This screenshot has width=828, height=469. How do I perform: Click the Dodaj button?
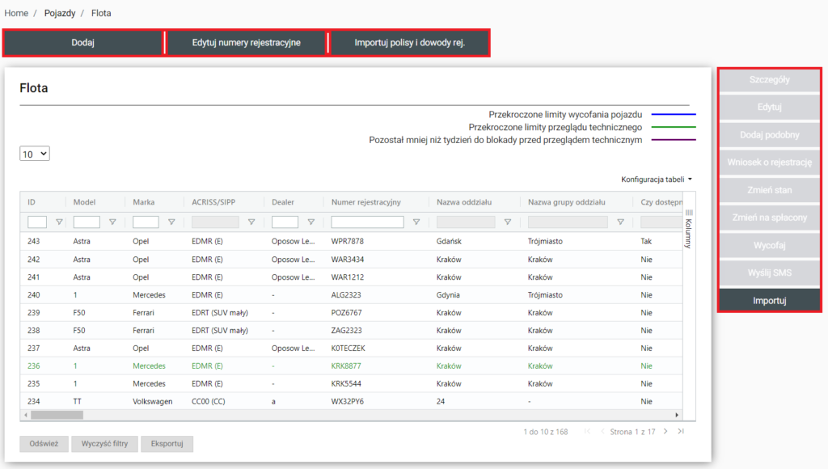(x=83, y=43)
